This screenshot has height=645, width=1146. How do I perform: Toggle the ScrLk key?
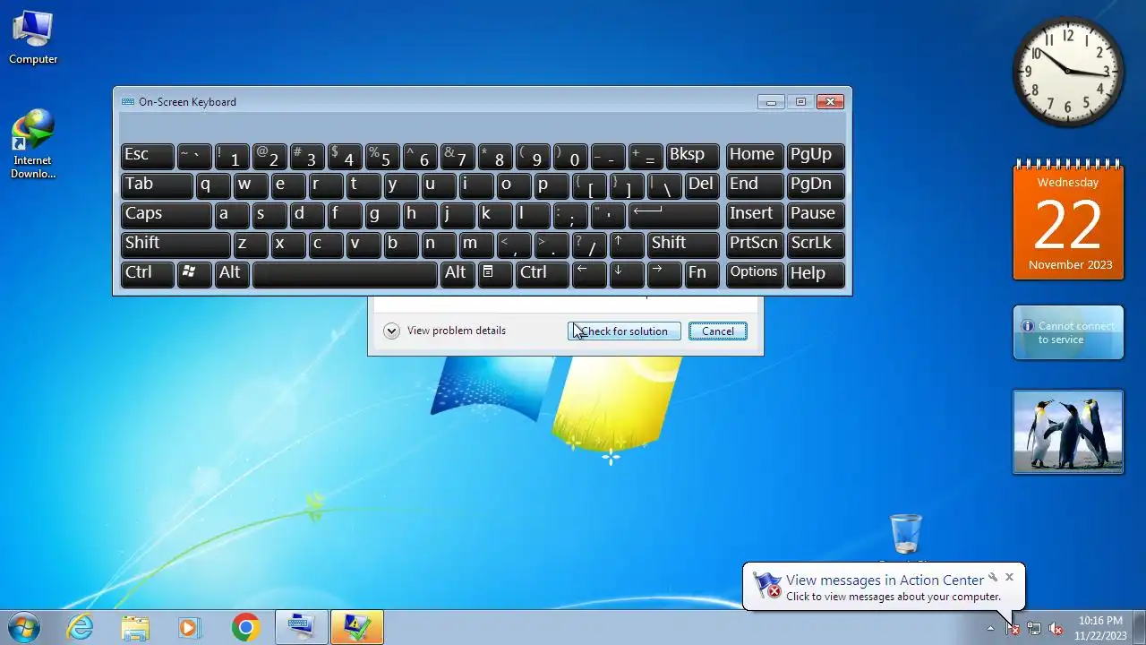(816, 244)
